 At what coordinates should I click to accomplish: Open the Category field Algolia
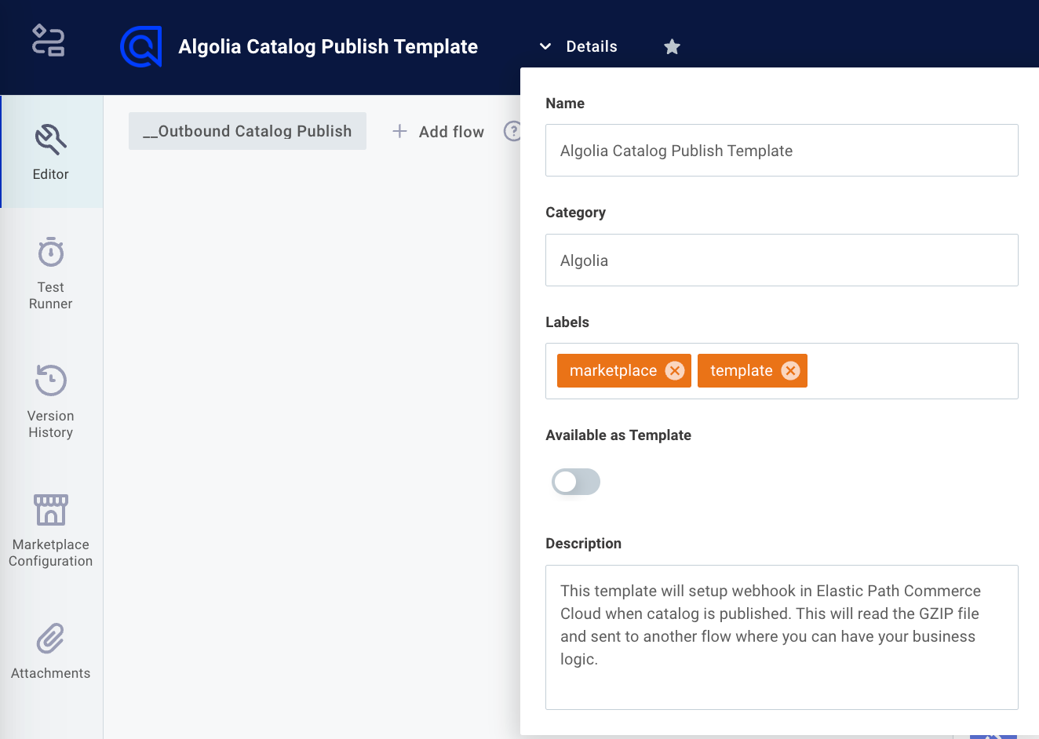click(782, 260)
